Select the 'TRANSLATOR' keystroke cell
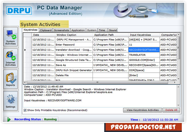This screenshot has height=132, width=187. click(144, 55)
